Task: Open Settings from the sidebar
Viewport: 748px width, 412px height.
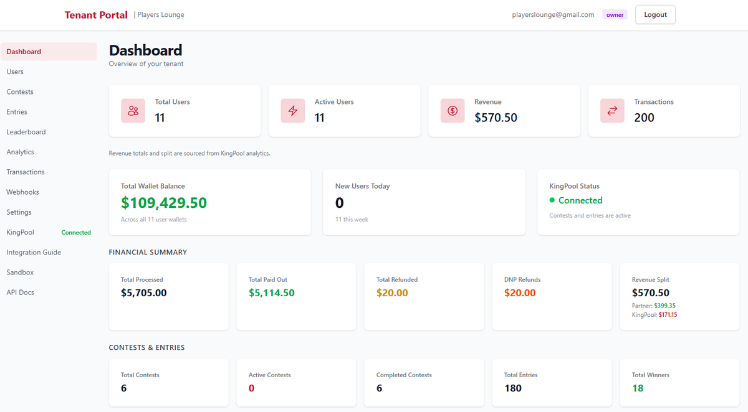Action: 49,212
